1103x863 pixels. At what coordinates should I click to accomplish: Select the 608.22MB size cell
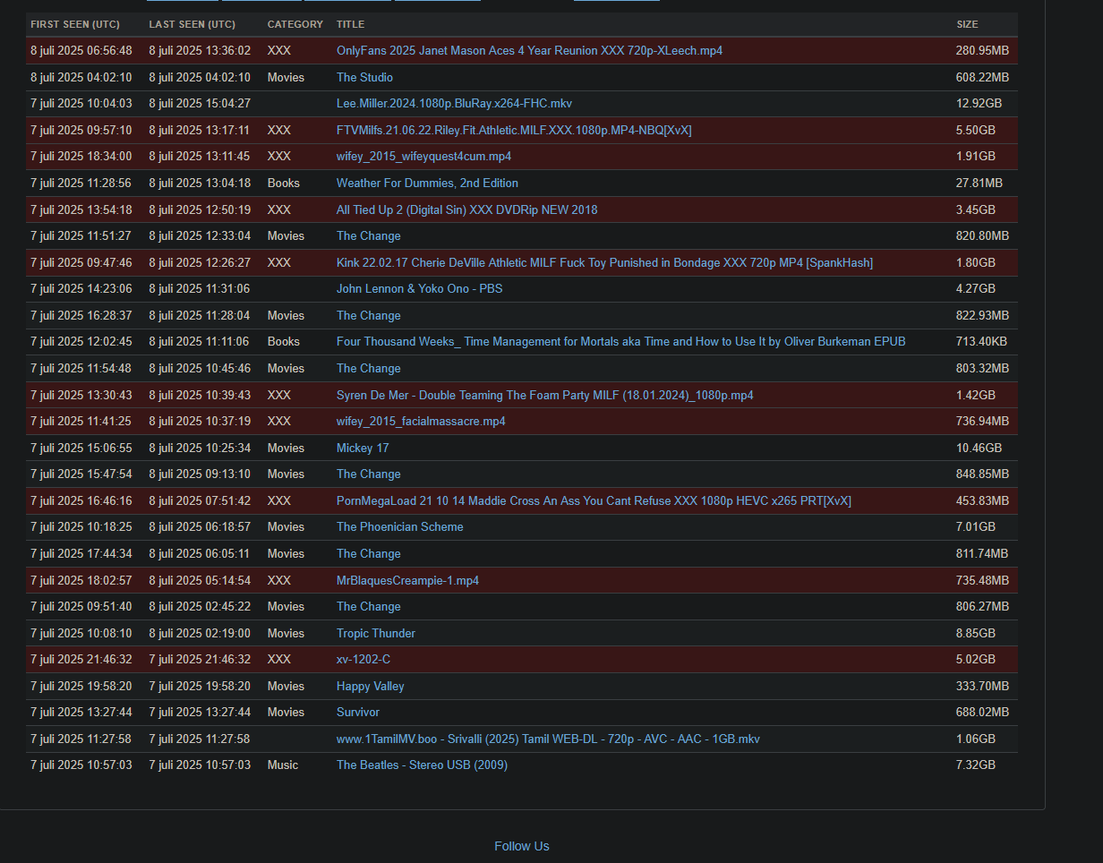click(982, 78)
